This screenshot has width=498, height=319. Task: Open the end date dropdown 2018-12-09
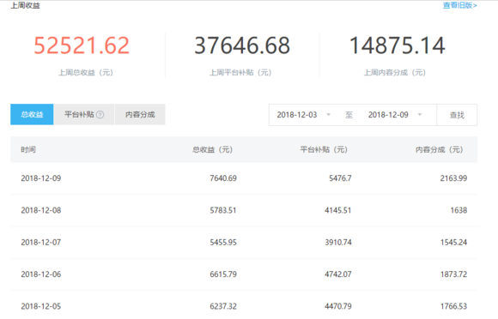(x=396, y=115)
